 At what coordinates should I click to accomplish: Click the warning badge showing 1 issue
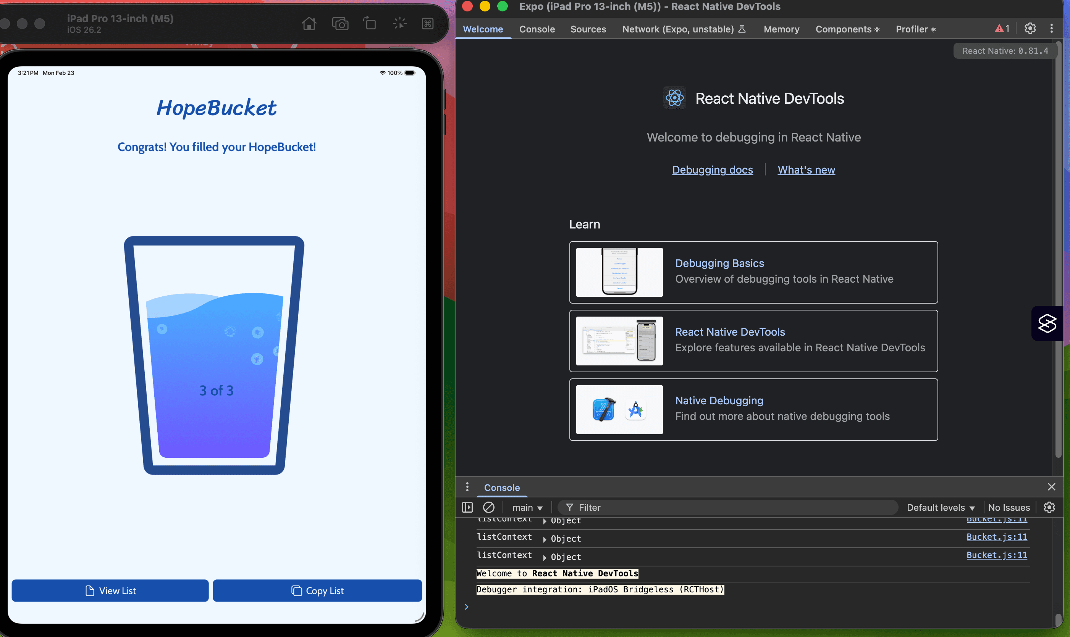[x=1001, y=28]
